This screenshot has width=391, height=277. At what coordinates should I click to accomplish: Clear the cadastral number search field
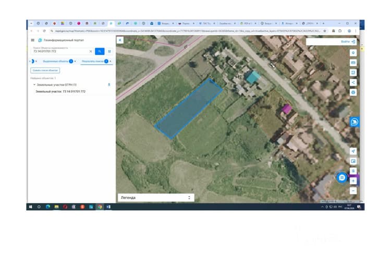tap(91, 52)
